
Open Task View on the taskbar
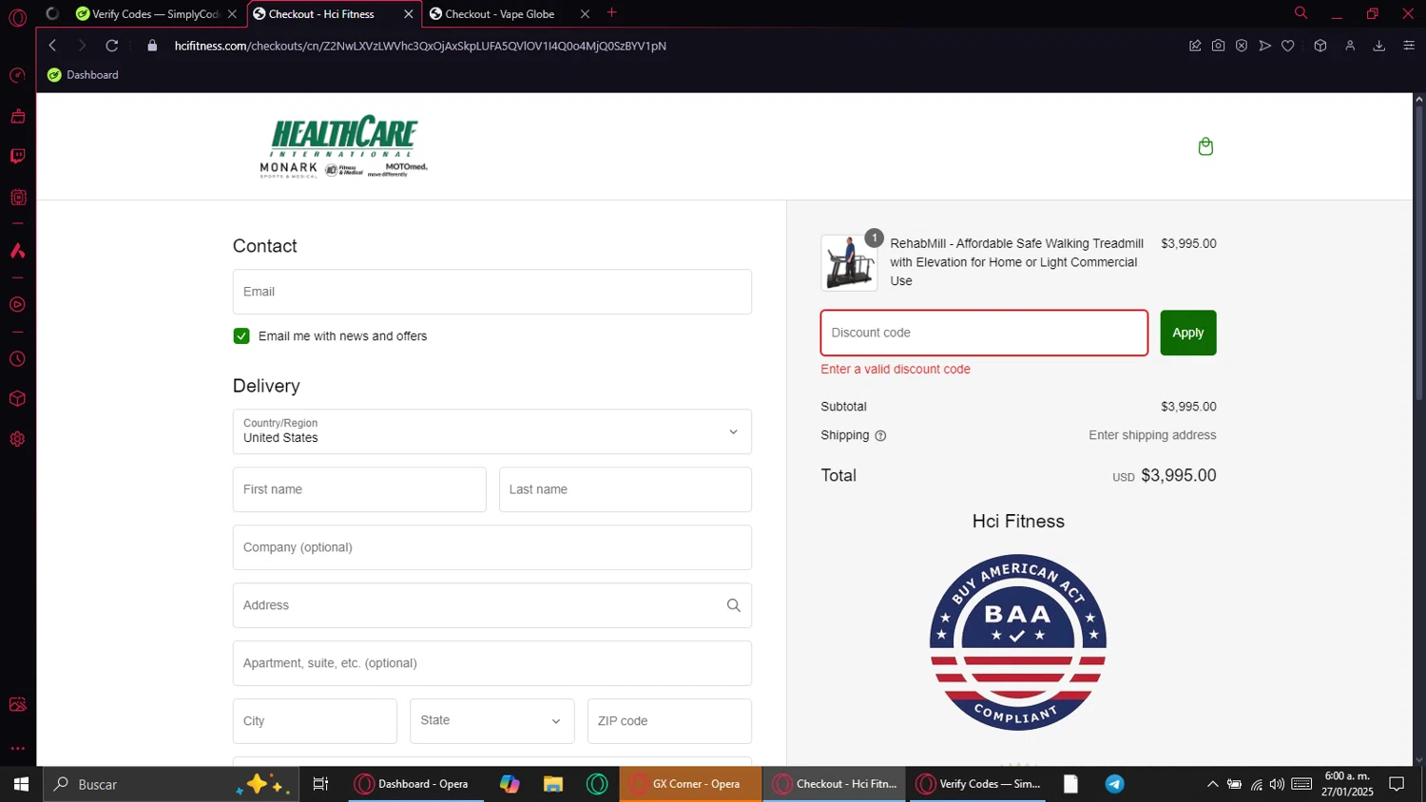pos(320,784)
